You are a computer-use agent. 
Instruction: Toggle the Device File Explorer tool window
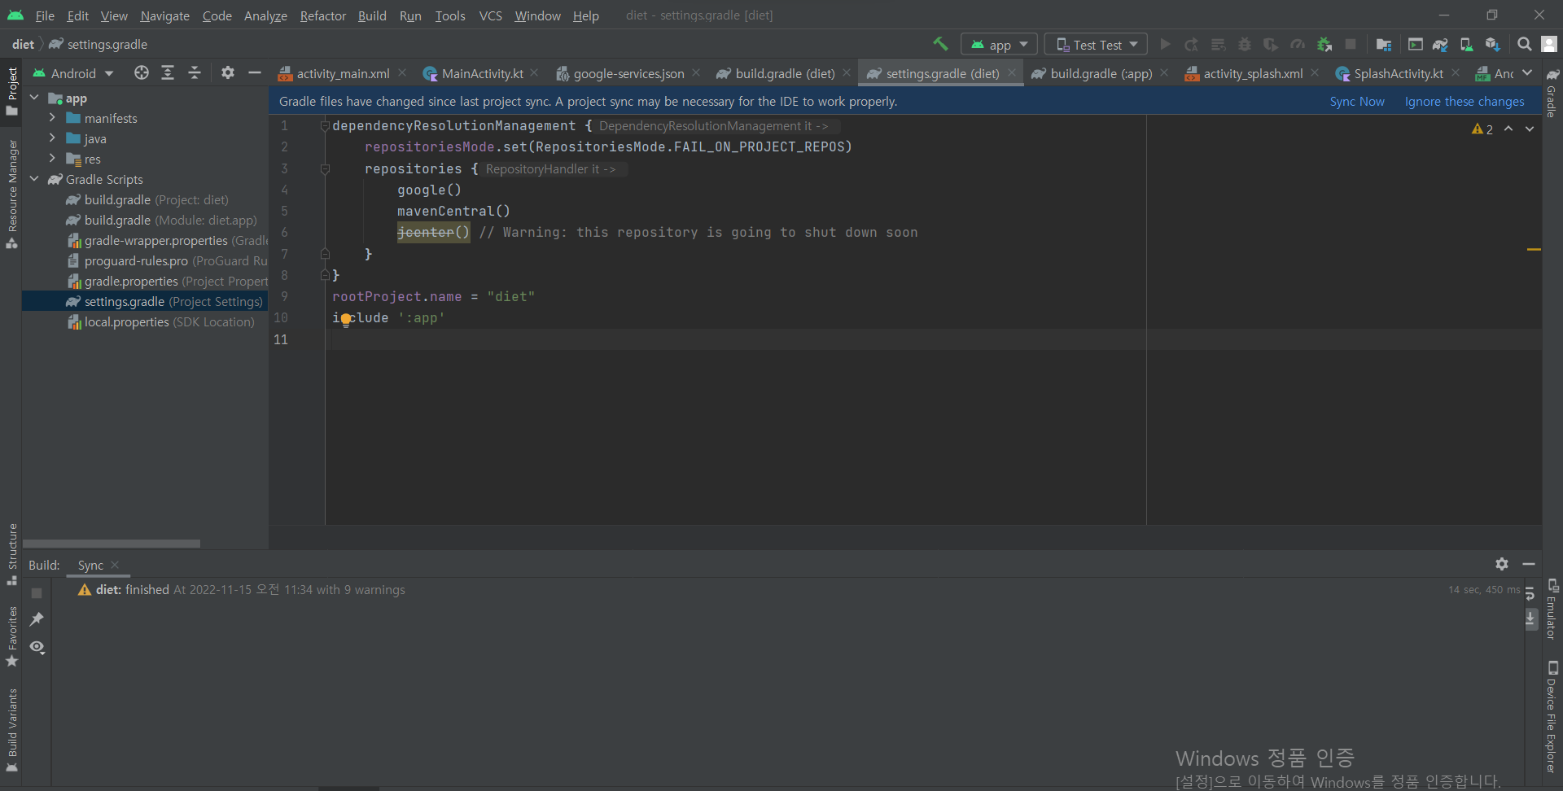click(x=1552, y=716)
